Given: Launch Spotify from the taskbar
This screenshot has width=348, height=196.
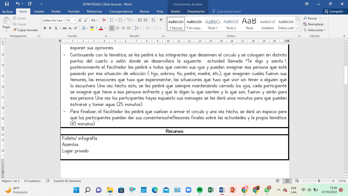Looking at the screenshot, I should tap(199, 190).
